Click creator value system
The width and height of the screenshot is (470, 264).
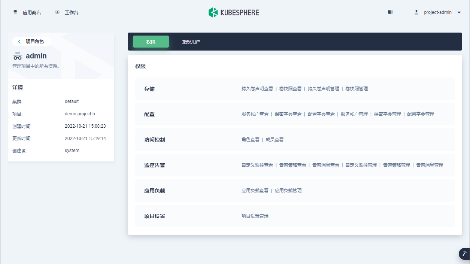pyautogui.click(x=72, y=151)
